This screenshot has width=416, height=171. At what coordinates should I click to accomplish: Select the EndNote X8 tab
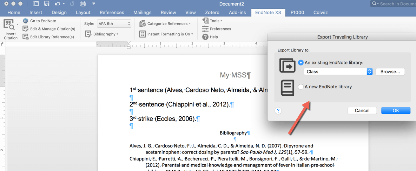pyautogui.click(x=268, y=13)
